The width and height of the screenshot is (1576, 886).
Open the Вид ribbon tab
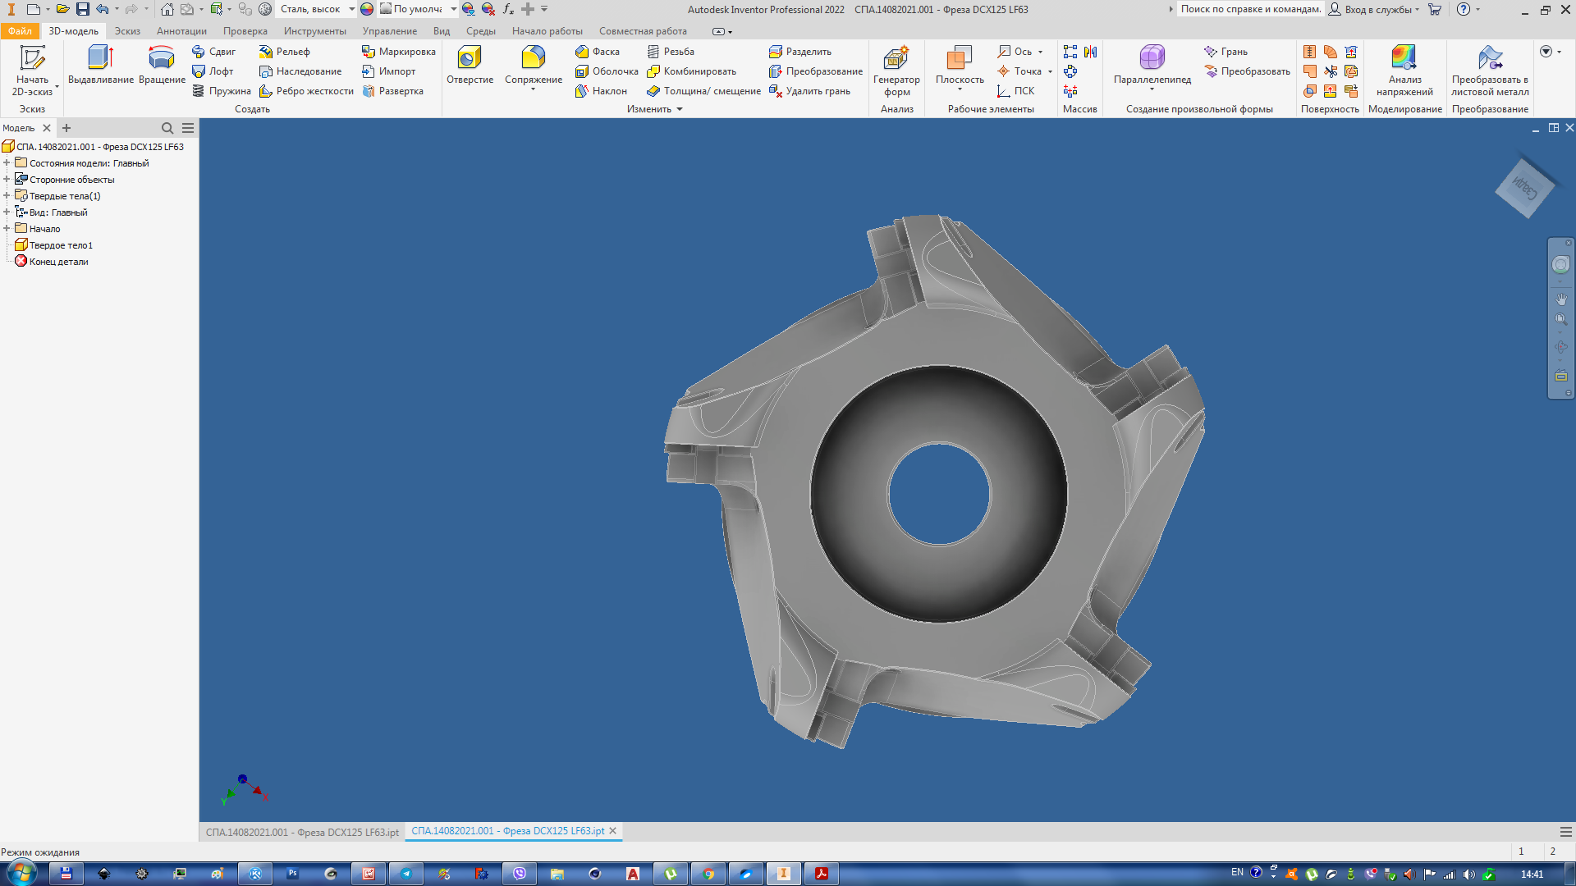(x=441, y=31)
